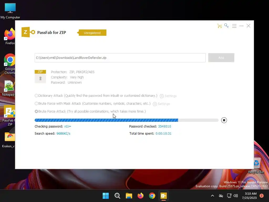Open the Kraken folder on the desktop
This screenshot has width=269, height=202.
tap(9, 140)
